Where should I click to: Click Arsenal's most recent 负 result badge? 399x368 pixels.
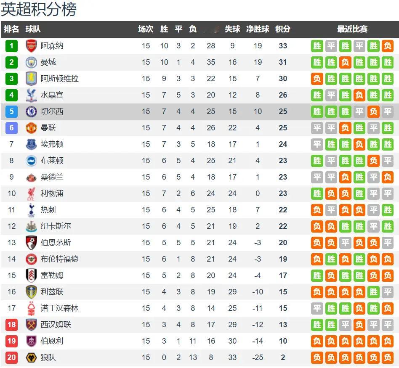tap(387, 46)
